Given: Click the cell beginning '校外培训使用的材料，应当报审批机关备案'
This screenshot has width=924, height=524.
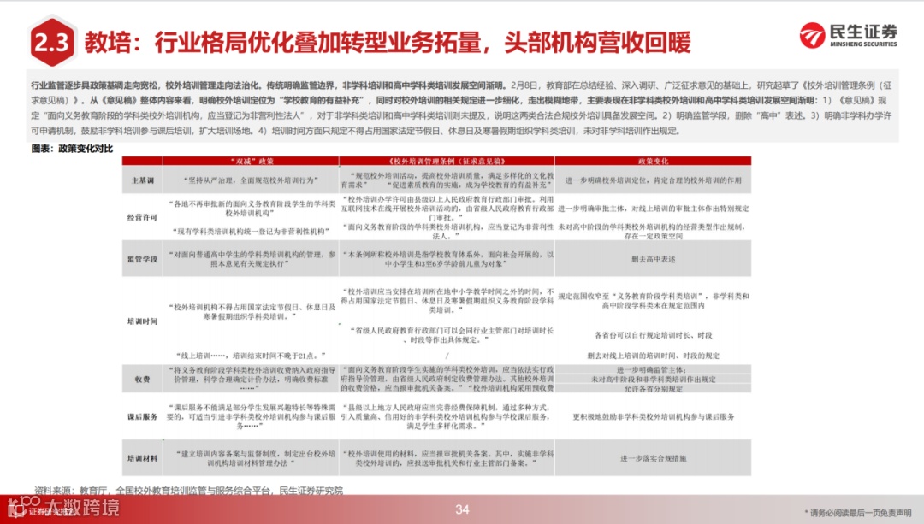Looking at the screenshot, I should click(447, 458).
